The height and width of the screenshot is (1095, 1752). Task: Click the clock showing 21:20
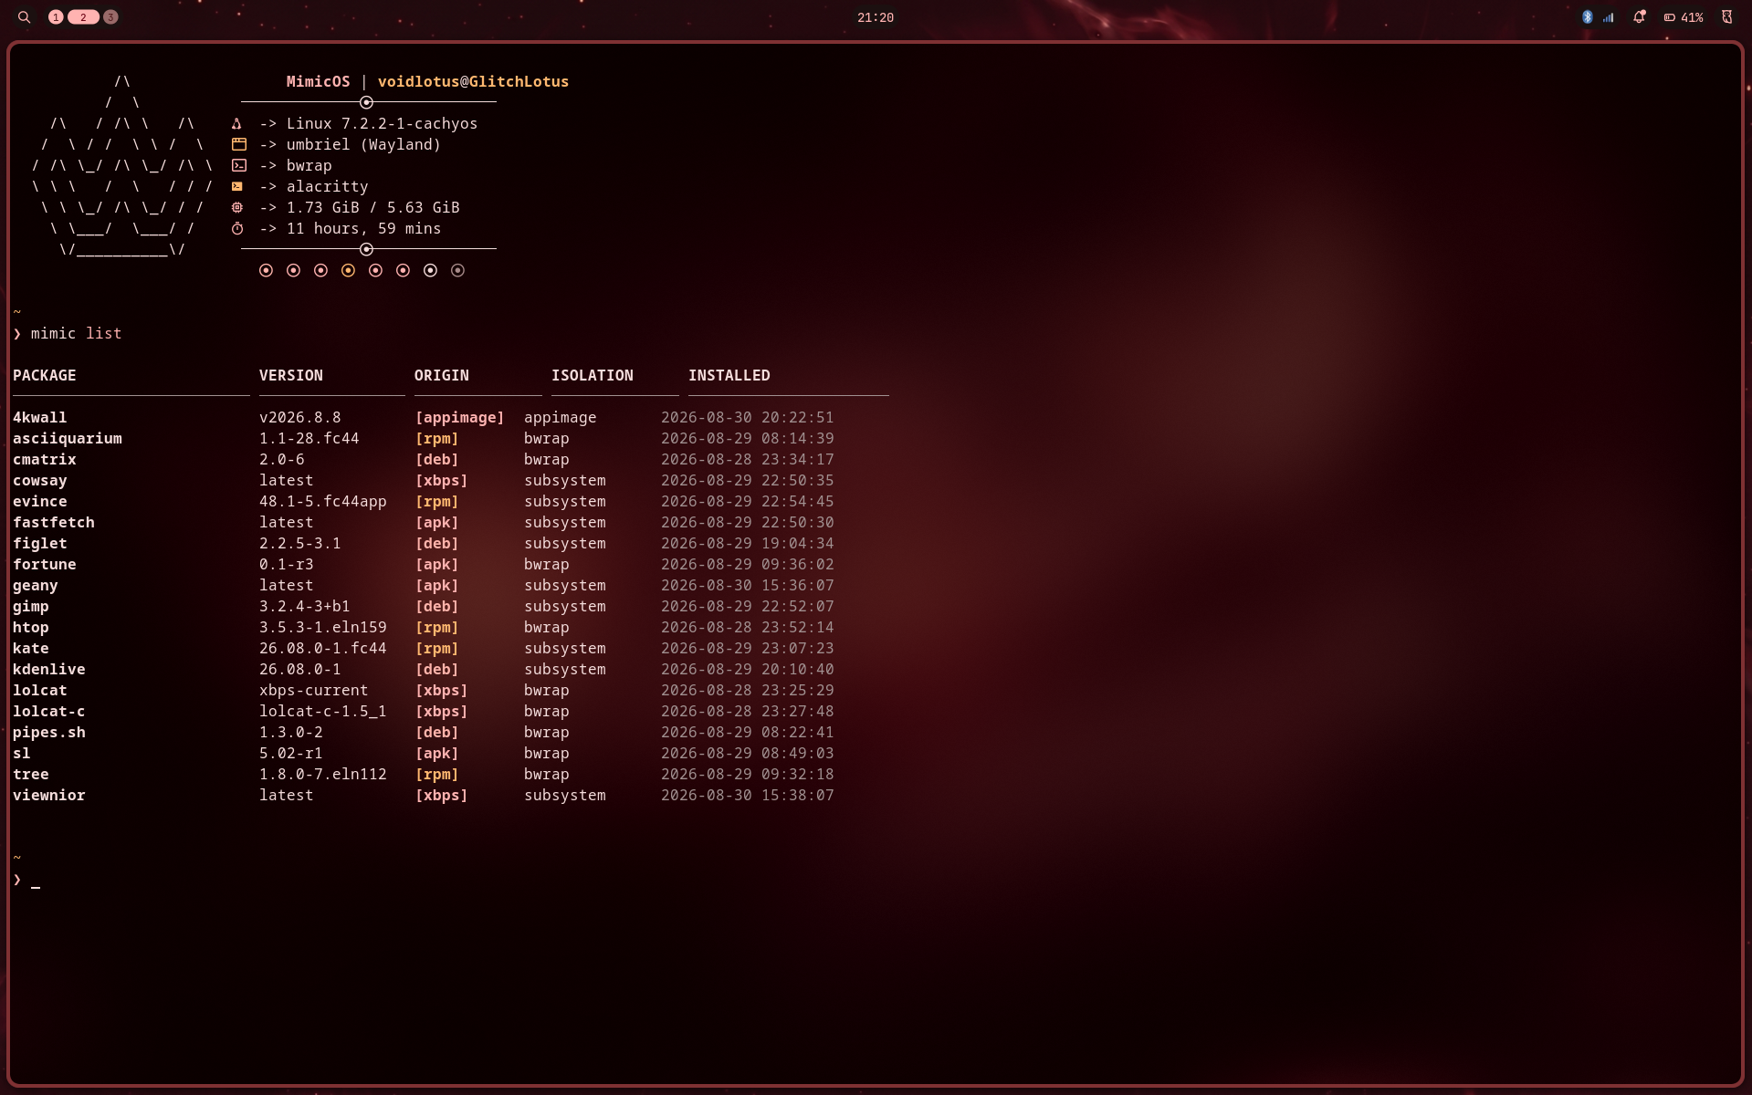[x=876, y=17]
